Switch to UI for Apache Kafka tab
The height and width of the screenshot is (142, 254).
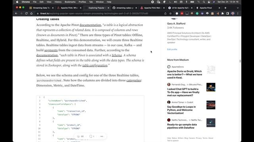[x=180, y=8]
